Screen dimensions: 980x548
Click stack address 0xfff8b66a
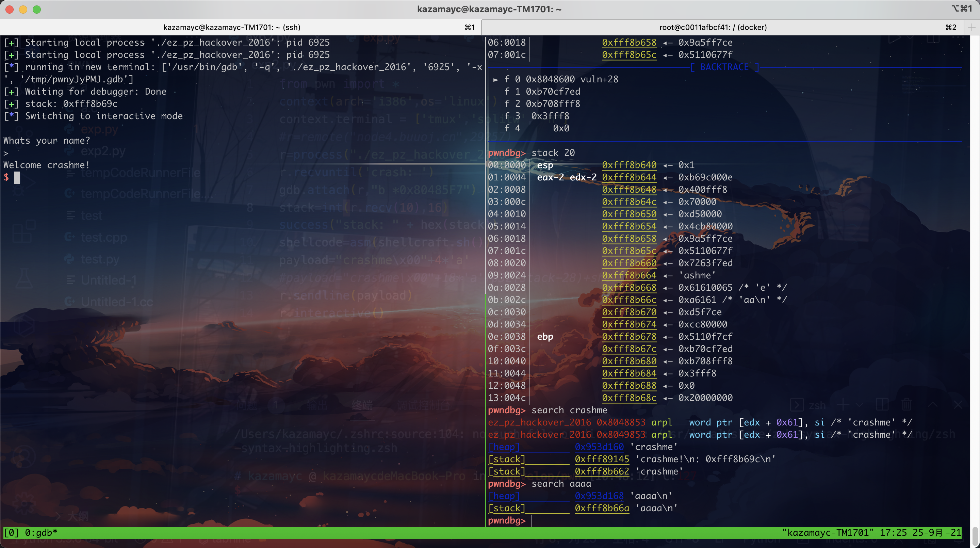click(x=602, y=508)
